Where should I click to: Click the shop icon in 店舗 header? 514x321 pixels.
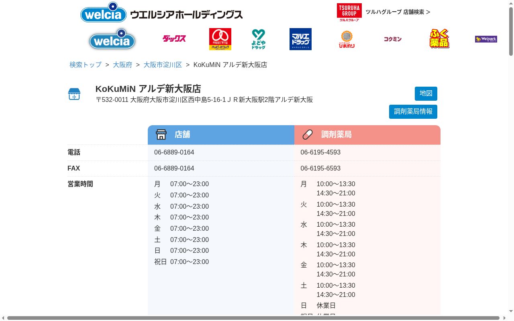(161, 134)
